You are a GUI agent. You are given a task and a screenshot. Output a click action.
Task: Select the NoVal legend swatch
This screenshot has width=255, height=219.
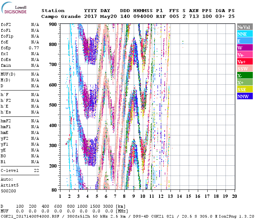(x=244, y=27)
